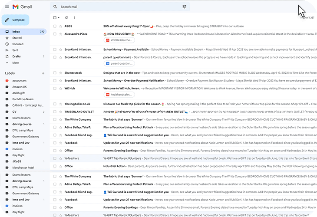317x217 pixels.
Task: Click the Amazon UK label icon
Action: pos(7,87)
